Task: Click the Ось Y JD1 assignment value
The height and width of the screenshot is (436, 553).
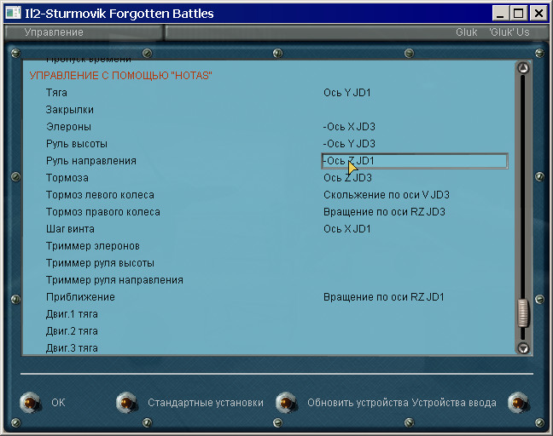Action: tap(347, 93)
